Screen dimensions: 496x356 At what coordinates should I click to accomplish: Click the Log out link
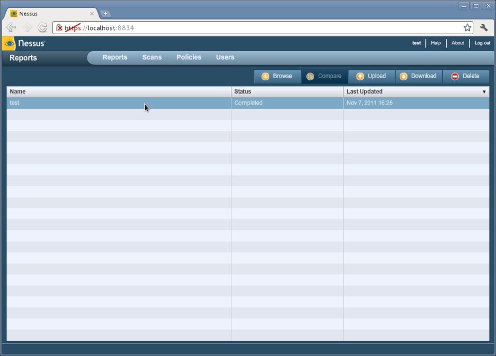[x=483, y=43]
